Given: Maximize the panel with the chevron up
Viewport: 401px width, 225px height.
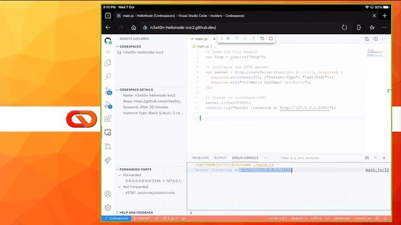Looking at the screenshot, I should pos(375,158).
